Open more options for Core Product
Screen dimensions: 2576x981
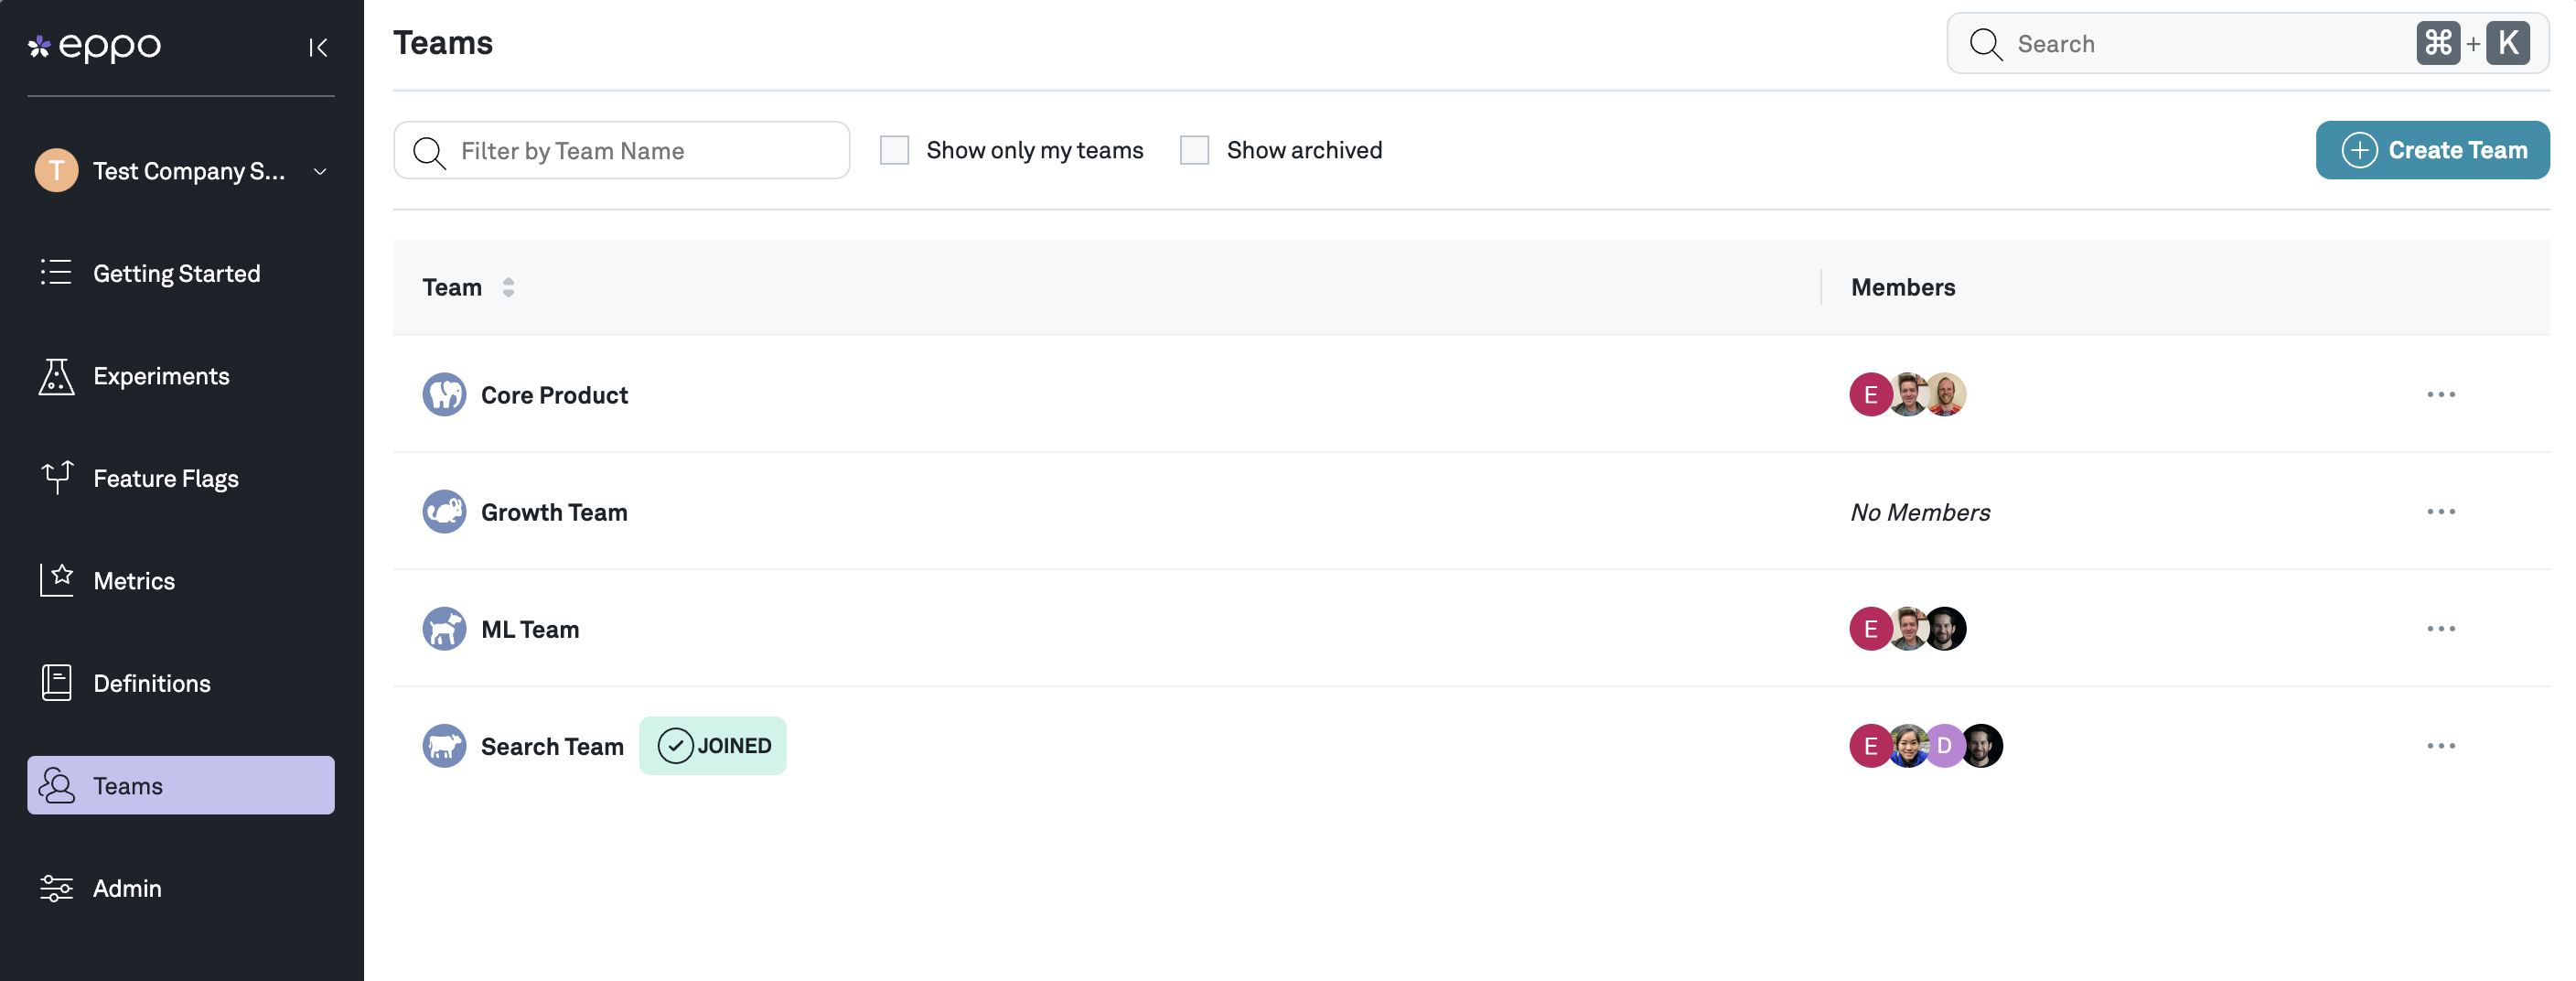[x=2440, y=395]
